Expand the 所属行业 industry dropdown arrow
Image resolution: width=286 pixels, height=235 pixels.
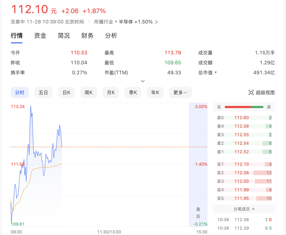click(116, 22)
